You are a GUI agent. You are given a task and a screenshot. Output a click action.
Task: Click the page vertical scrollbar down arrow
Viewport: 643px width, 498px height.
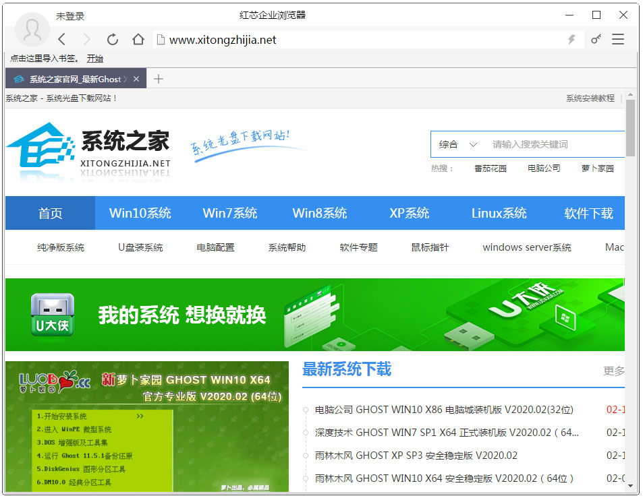630,485
